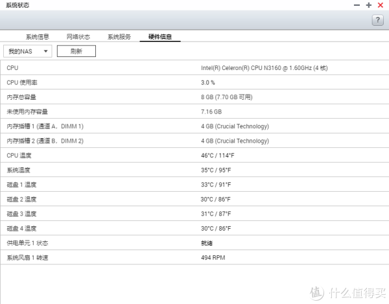
Task: Close the 系统状态 window
Action: [380, 5]
